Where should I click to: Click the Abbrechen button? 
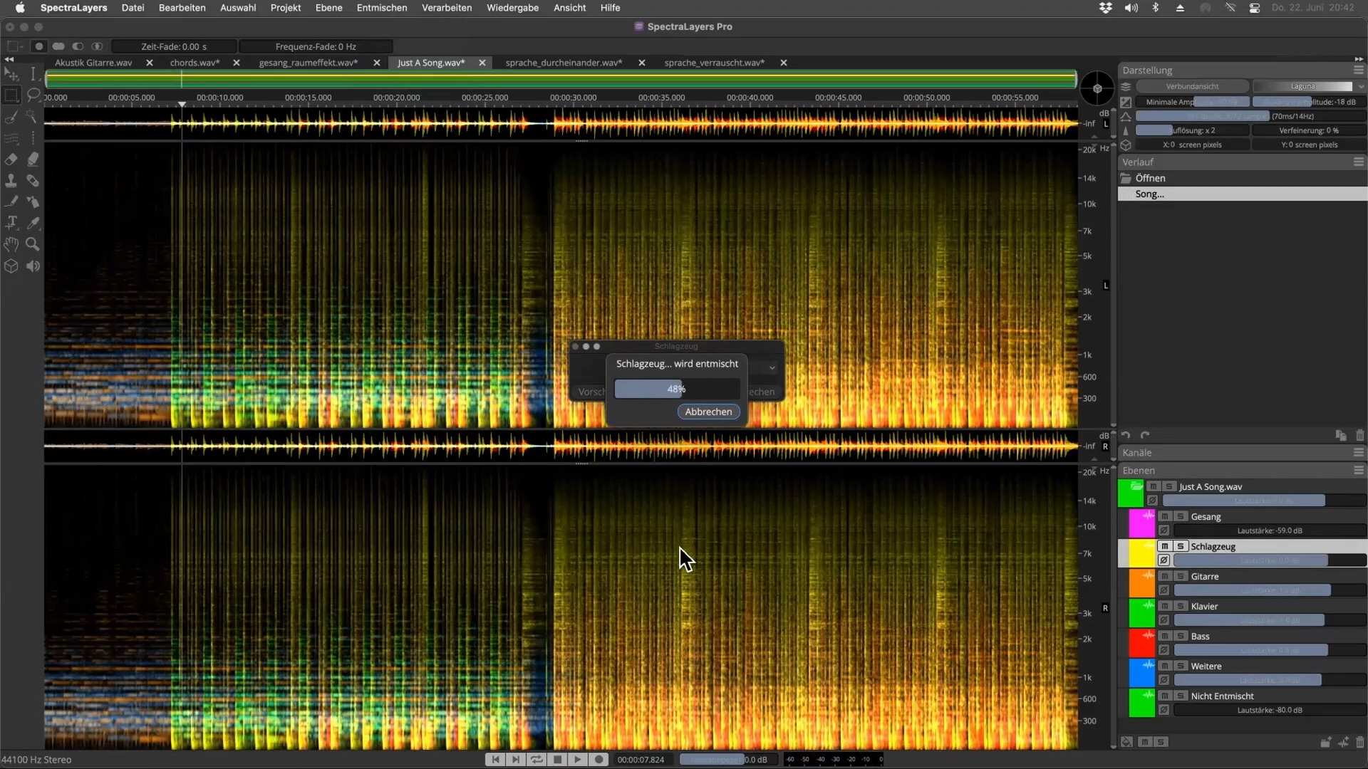pyautogui.click(x=708, y=412)
